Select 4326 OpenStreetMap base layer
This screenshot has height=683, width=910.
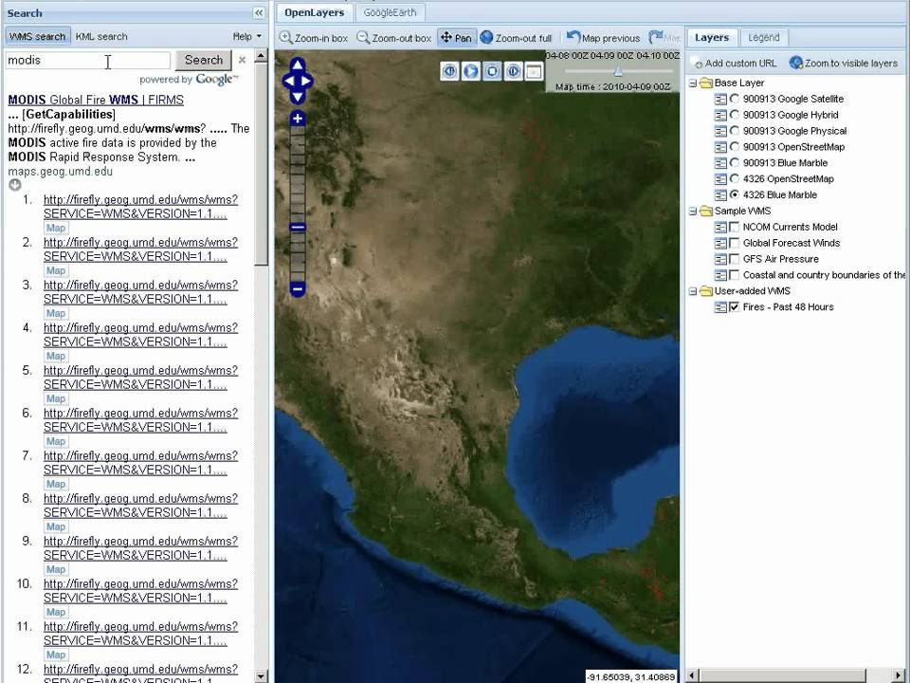pyautogui.click(x=734, y=179)
